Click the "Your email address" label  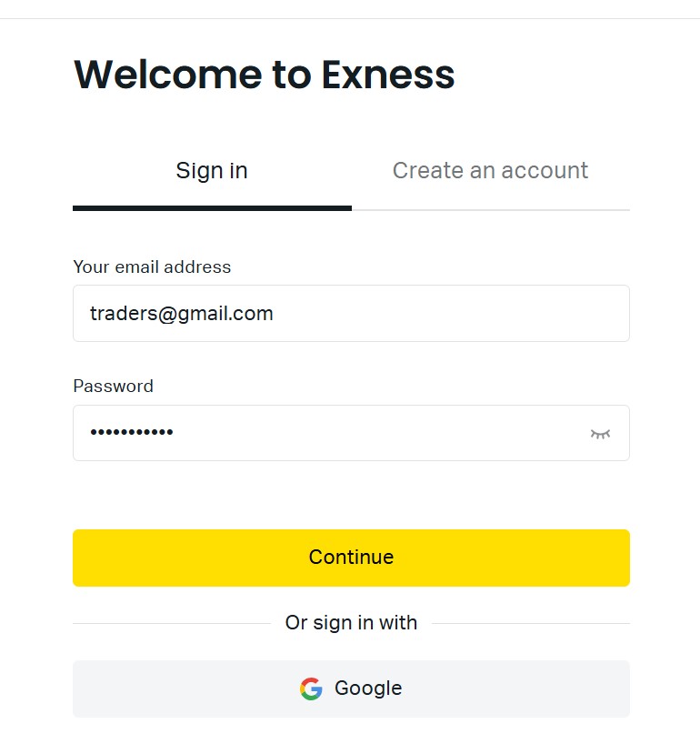click(152, 267)
